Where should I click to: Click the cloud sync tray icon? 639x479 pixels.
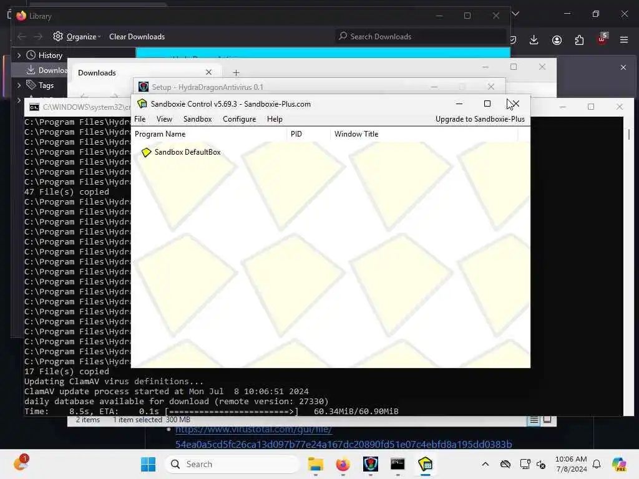[x=505, y=464]
